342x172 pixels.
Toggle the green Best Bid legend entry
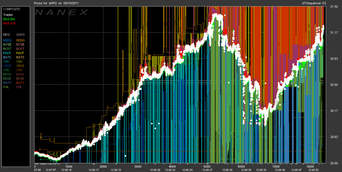(x=9, y=19)
